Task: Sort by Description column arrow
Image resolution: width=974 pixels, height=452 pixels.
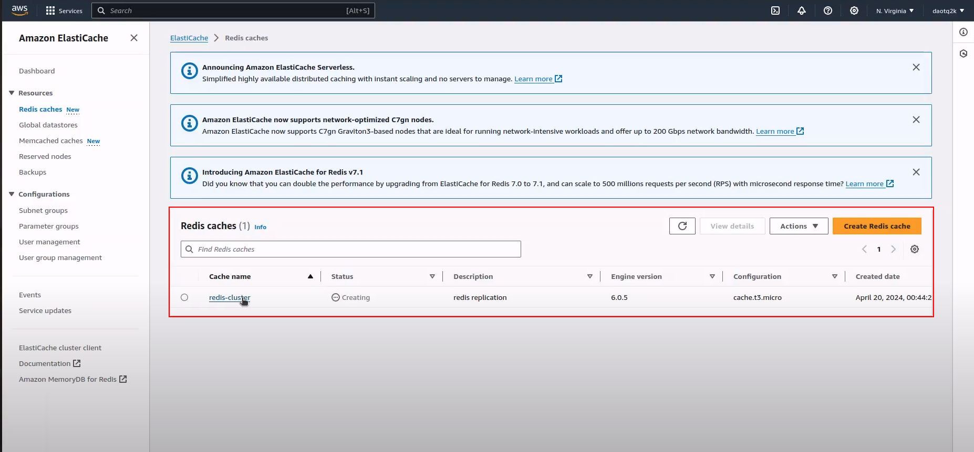Action: [590, 276]
